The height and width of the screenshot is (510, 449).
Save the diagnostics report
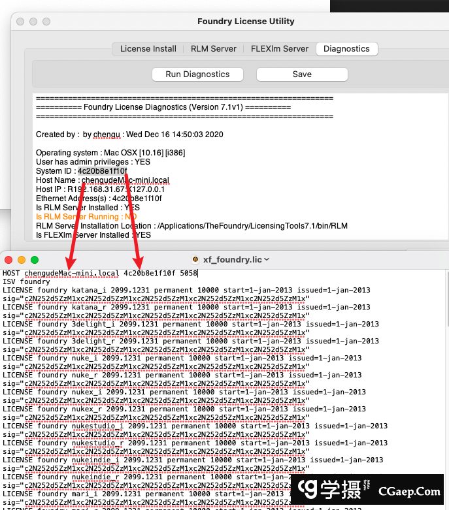coord(302,74)
